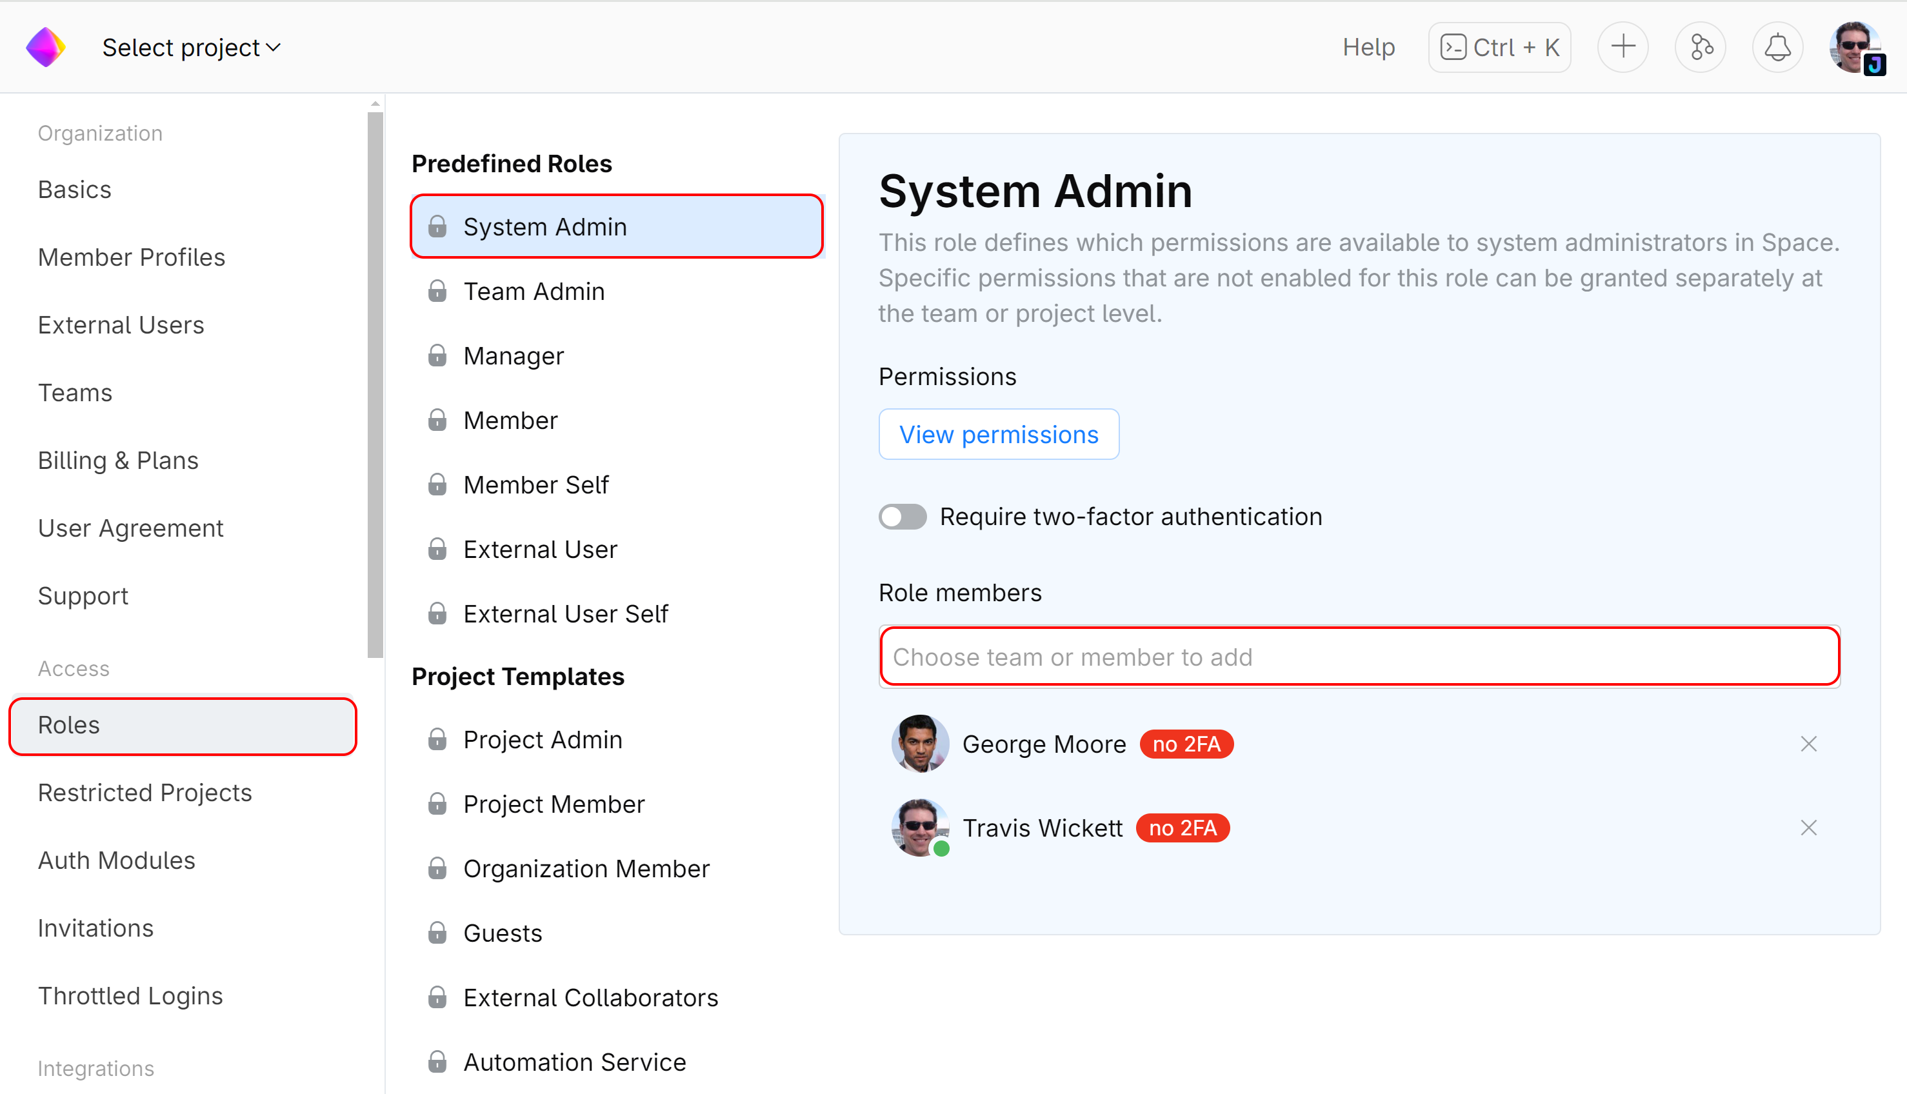1907x1094 pixels.
Task: Open the plus create-new icon
Action: click(1623, 47)
